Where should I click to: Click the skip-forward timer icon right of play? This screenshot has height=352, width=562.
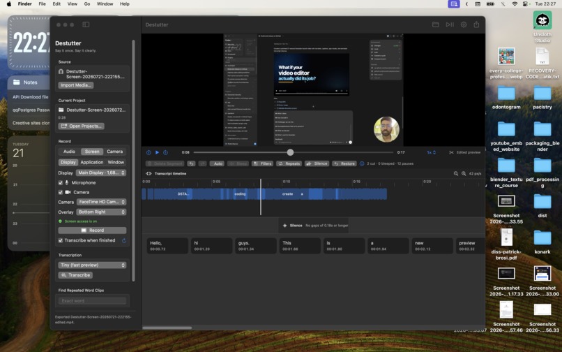click(165, 152)
